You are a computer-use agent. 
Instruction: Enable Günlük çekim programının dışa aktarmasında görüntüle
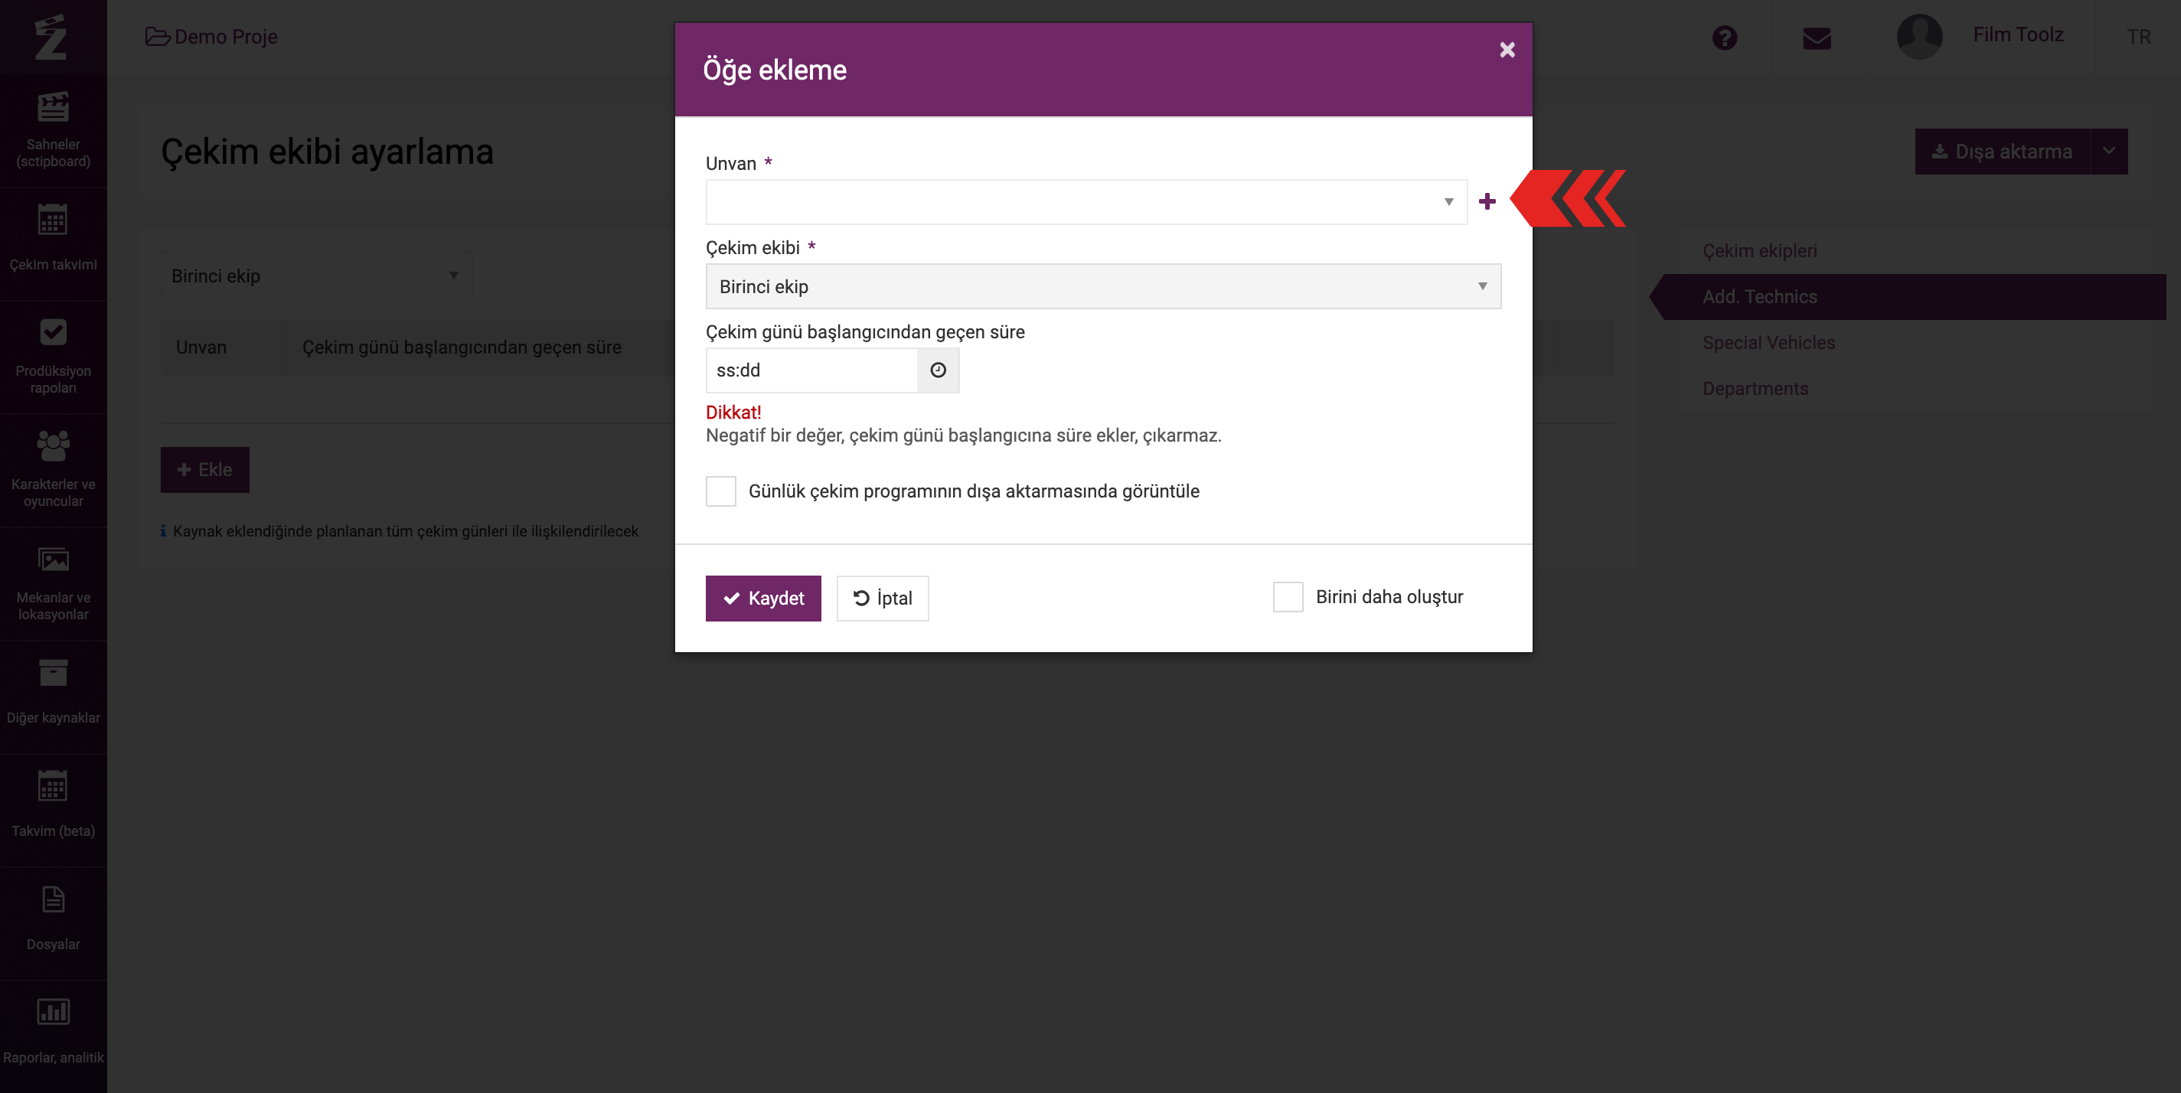click(720, 491)
